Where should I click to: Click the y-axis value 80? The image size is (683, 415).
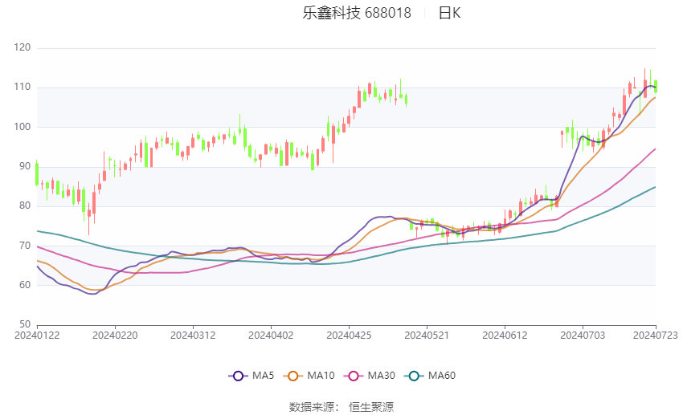click(x=25, y=205)
